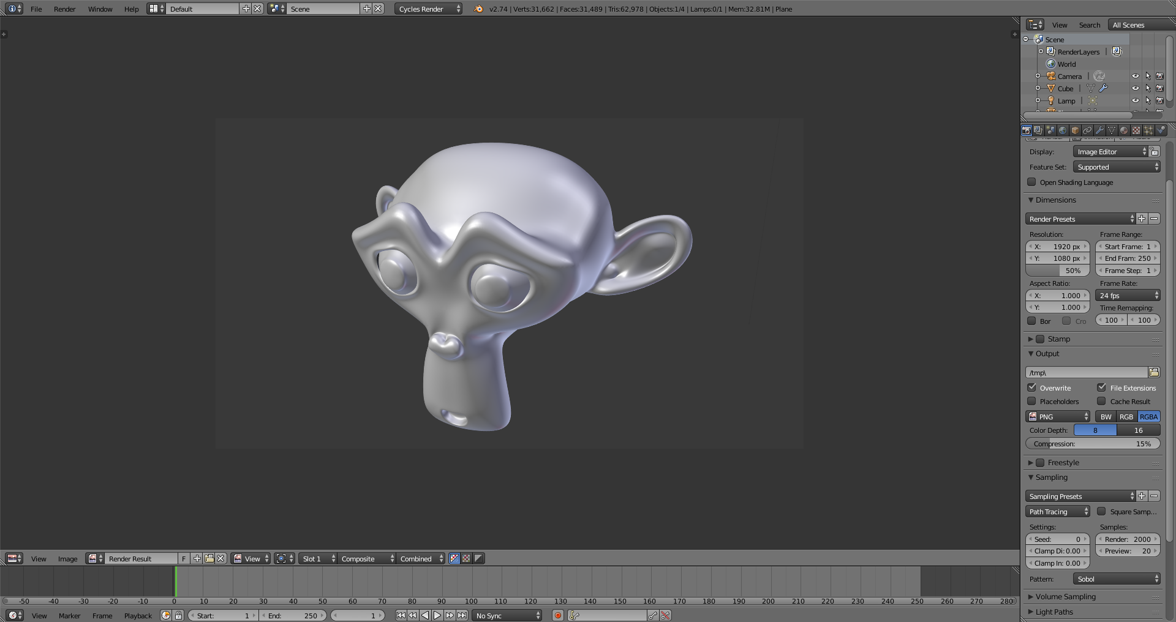
Task: Enable Open Shading Language checkbox
Action: pyautogui.click(x=1031, y=182)
